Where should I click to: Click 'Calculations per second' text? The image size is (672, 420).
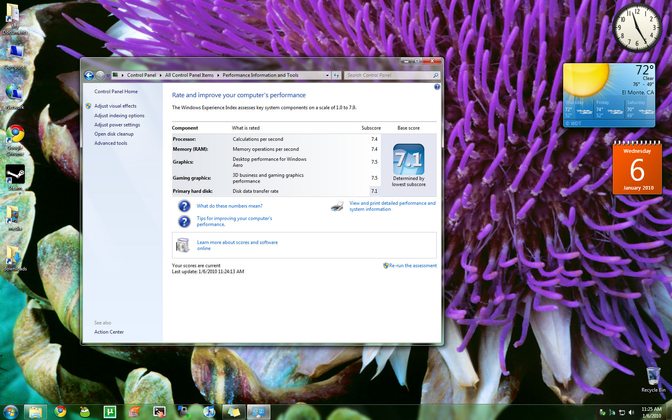[x=258, y=139]
